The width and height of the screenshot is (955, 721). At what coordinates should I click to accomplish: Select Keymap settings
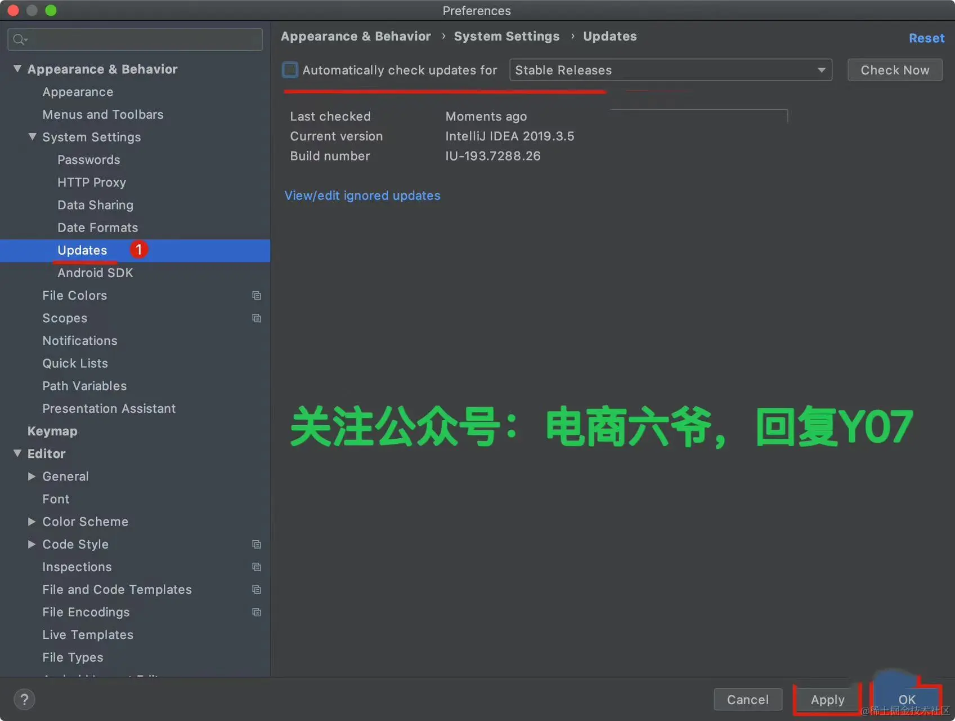52,431
